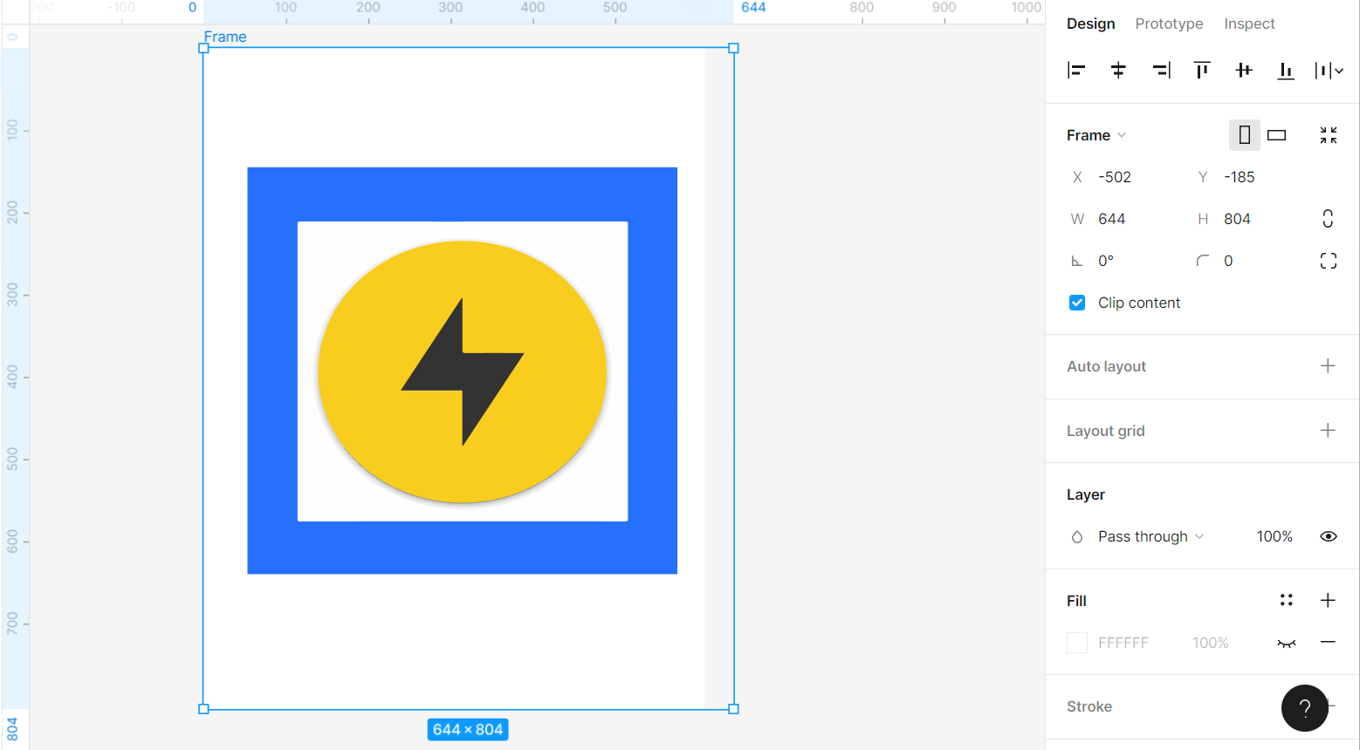
Task: Click align horizontal centers icon
Action: (x=1118, y=71)
